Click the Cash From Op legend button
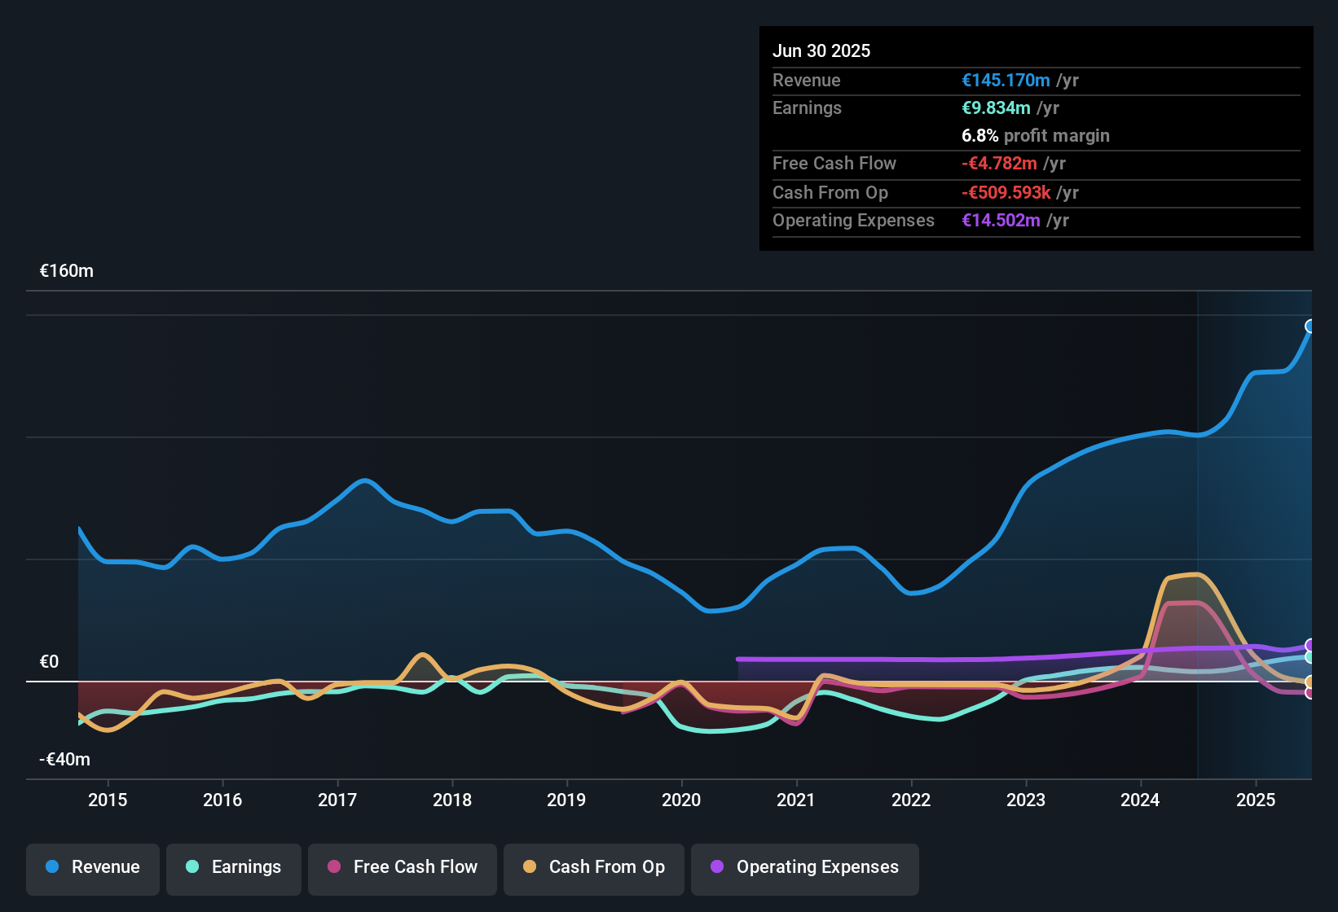The height and width of the screenshot is (912, 1338). tap(593, 868)
